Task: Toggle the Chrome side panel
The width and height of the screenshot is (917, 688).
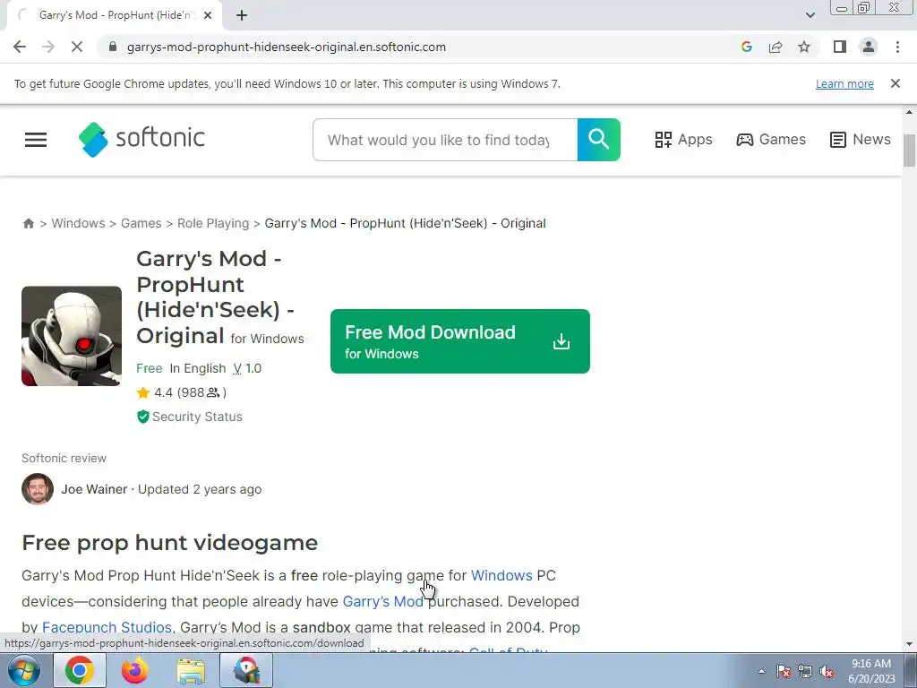Action: click(840, 47)
